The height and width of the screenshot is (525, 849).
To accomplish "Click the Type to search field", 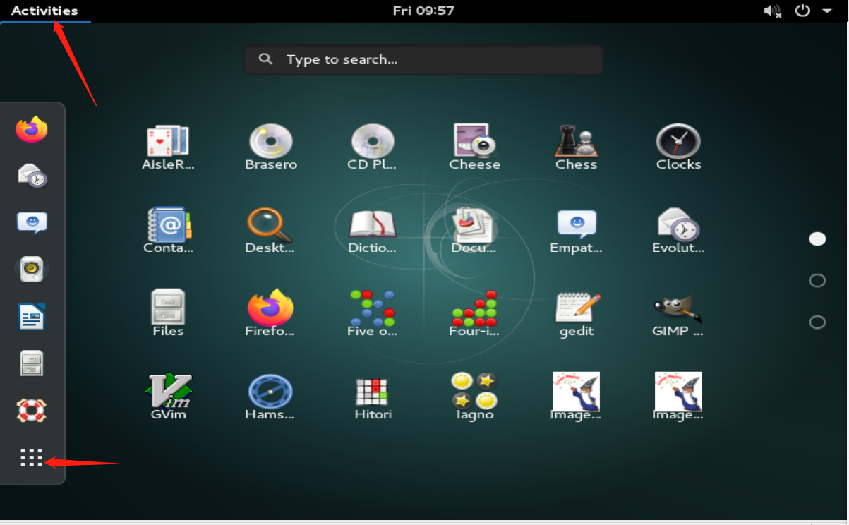I will point(423,59).
